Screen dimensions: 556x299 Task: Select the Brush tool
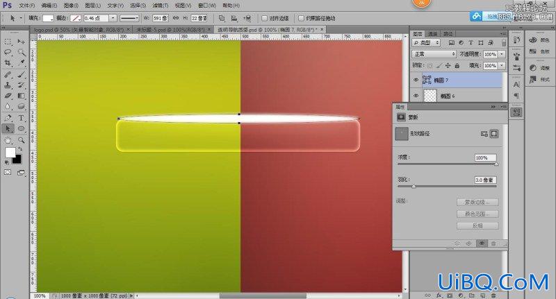[x=21, y=75]
